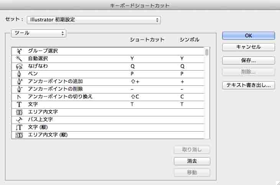Click the Type on a Path icon
Viewport: 280px width, 185px height.
[19, 119]
